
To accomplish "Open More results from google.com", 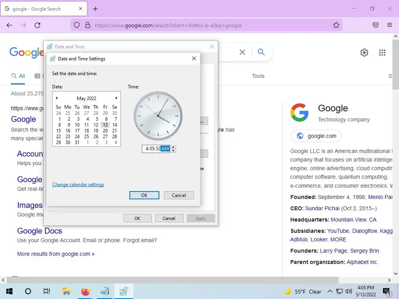I will pos(56,254).
